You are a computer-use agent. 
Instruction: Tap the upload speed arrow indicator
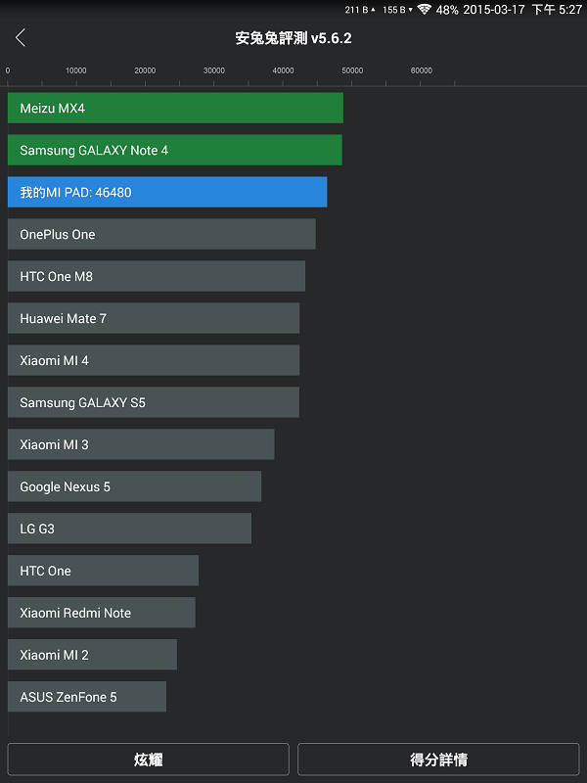coord(373,10)
